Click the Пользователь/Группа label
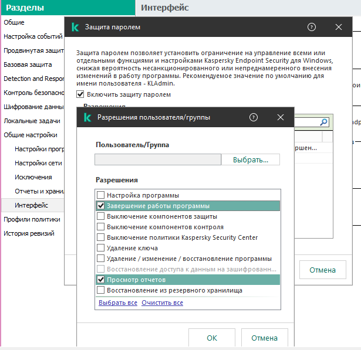Viewport: 361px width, 350px height. [133, 145]
